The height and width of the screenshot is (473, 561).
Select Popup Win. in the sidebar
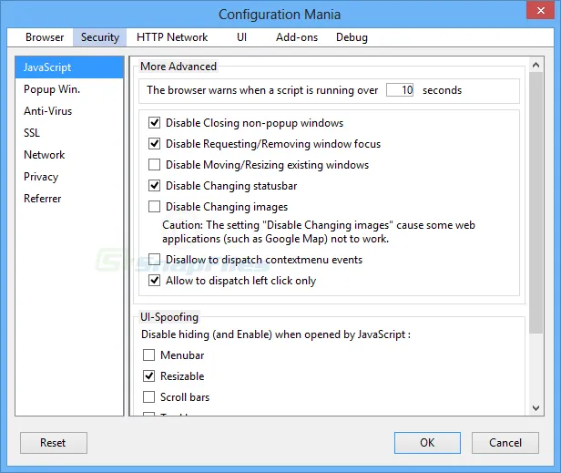point(69,89)
